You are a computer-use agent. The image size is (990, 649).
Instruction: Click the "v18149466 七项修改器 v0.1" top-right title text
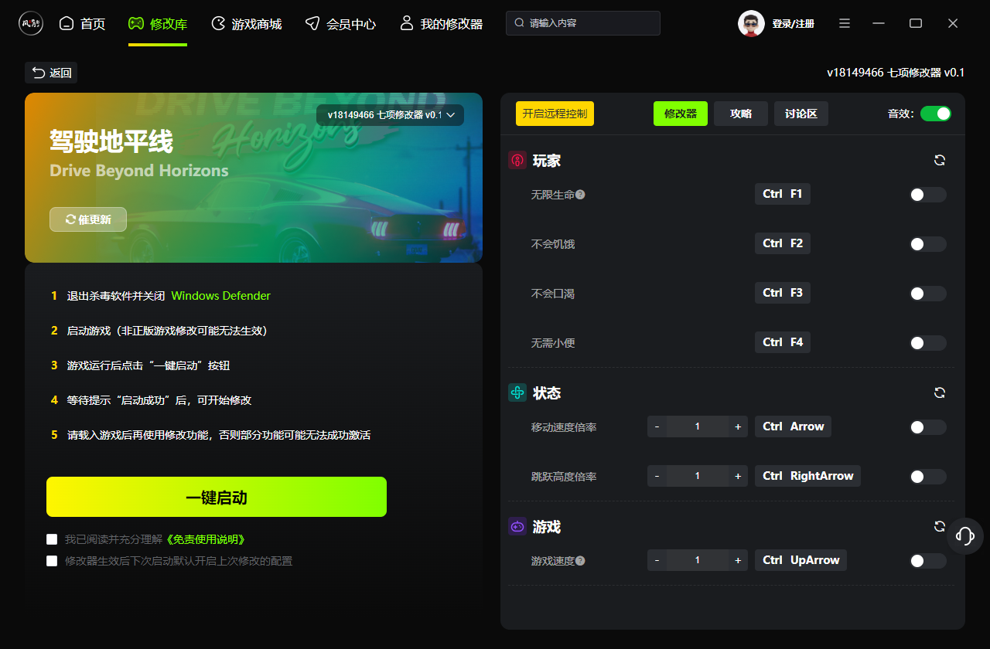click(x=896, y=73)
